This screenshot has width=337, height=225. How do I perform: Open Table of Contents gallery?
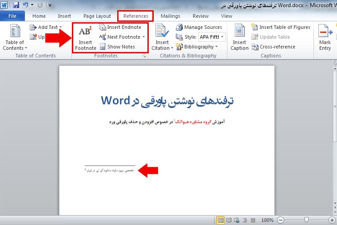tap(15, 37)
